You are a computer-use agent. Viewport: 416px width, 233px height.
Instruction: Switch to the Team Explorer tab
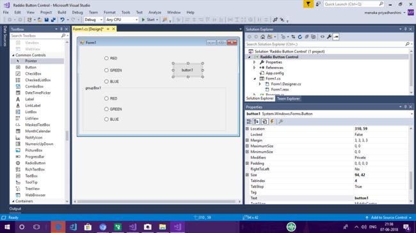tap(288, 98)
